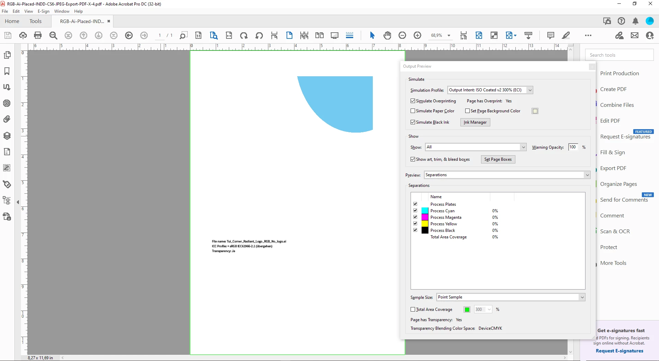Open the Show filter dropdown
The image size is (659, 361).
pos(476,147)
